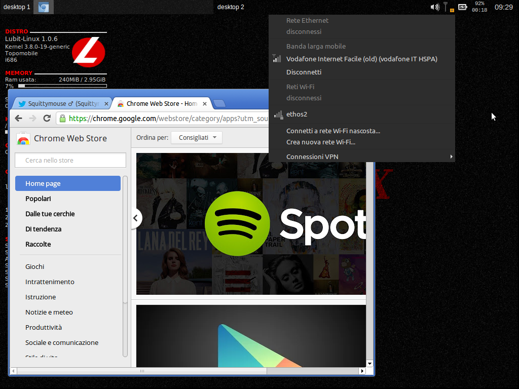The height and width of the screenshot is (389, 519).
Task: Click the orange HSPA 'H' indicator icon
Action: tap(452, 11)
